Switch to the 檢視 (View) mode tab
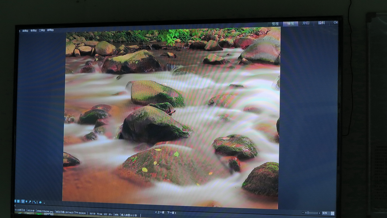387x218 pixels. [291, 23]
